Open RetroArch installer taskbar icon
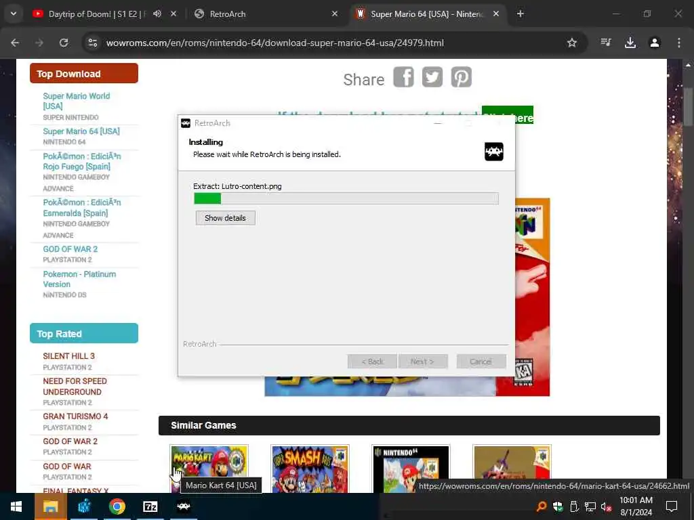 click(183, 506)
